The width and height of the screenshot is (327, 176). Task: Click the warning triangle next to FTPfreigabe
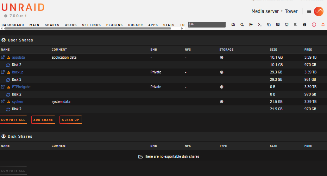[x=8, y=87]
